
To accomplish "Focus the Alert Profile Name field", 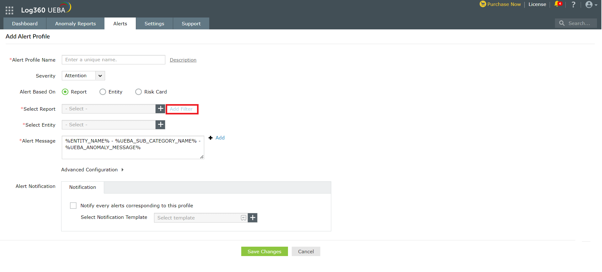I will 114,60.
